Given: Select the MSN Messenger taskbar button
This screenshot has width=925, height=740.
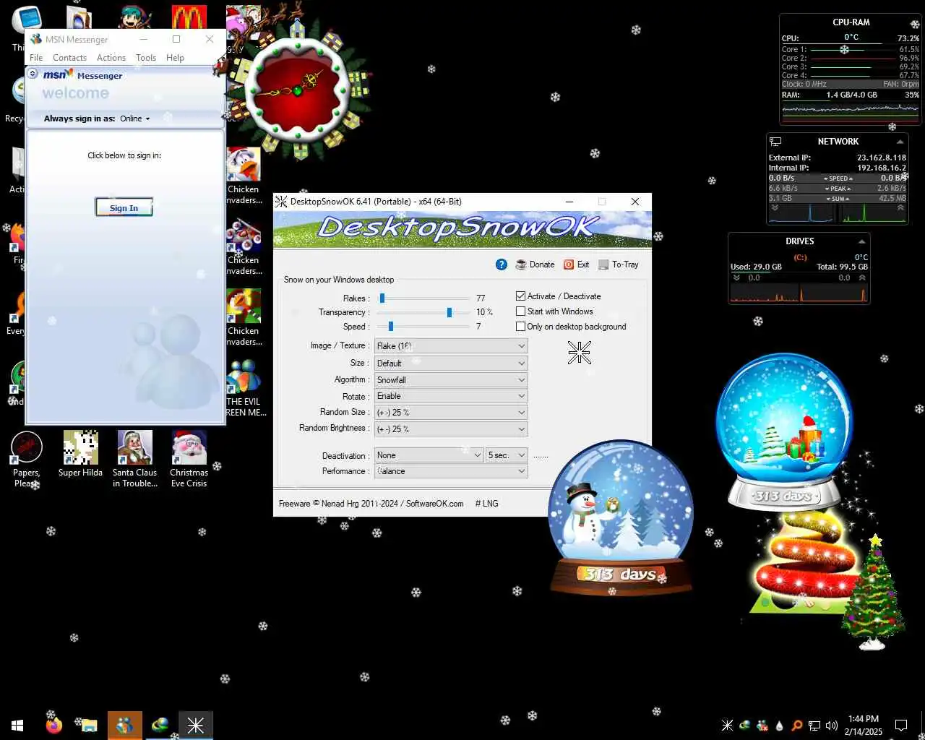Looking at the screenshot, I should tap(124, 725).
